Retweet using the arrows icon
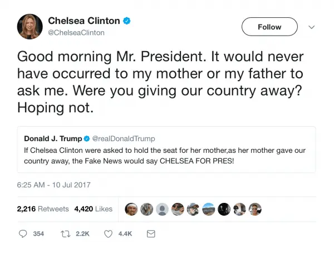The width and height of the screenshot is (334, 254). tap(65, 234)
